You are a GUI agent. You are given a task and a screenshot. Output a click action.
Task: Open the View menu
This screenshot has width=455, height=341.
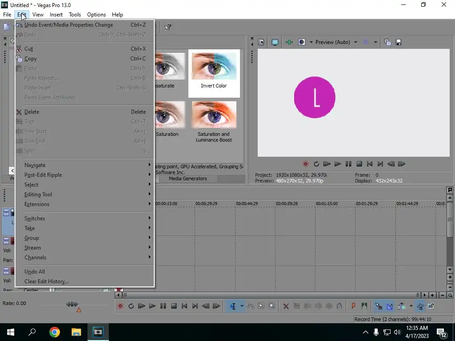(38, 15)
